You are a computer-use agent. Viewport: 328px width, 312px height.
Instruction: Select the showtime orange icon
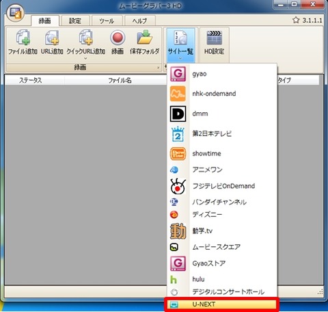(178, 153)
